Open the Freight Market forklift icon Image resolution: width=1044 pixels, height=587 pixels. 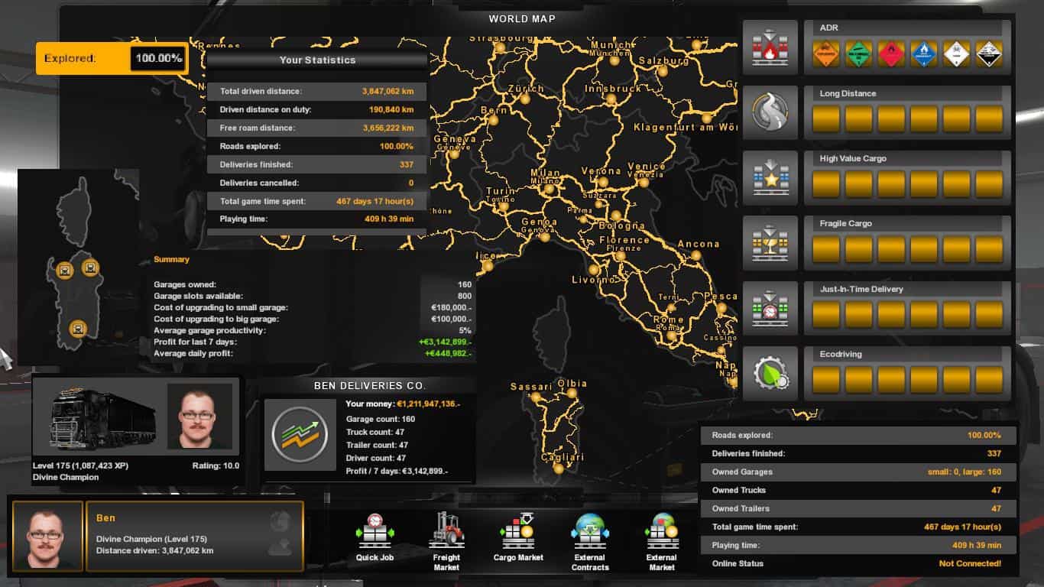tap(446, 530)
